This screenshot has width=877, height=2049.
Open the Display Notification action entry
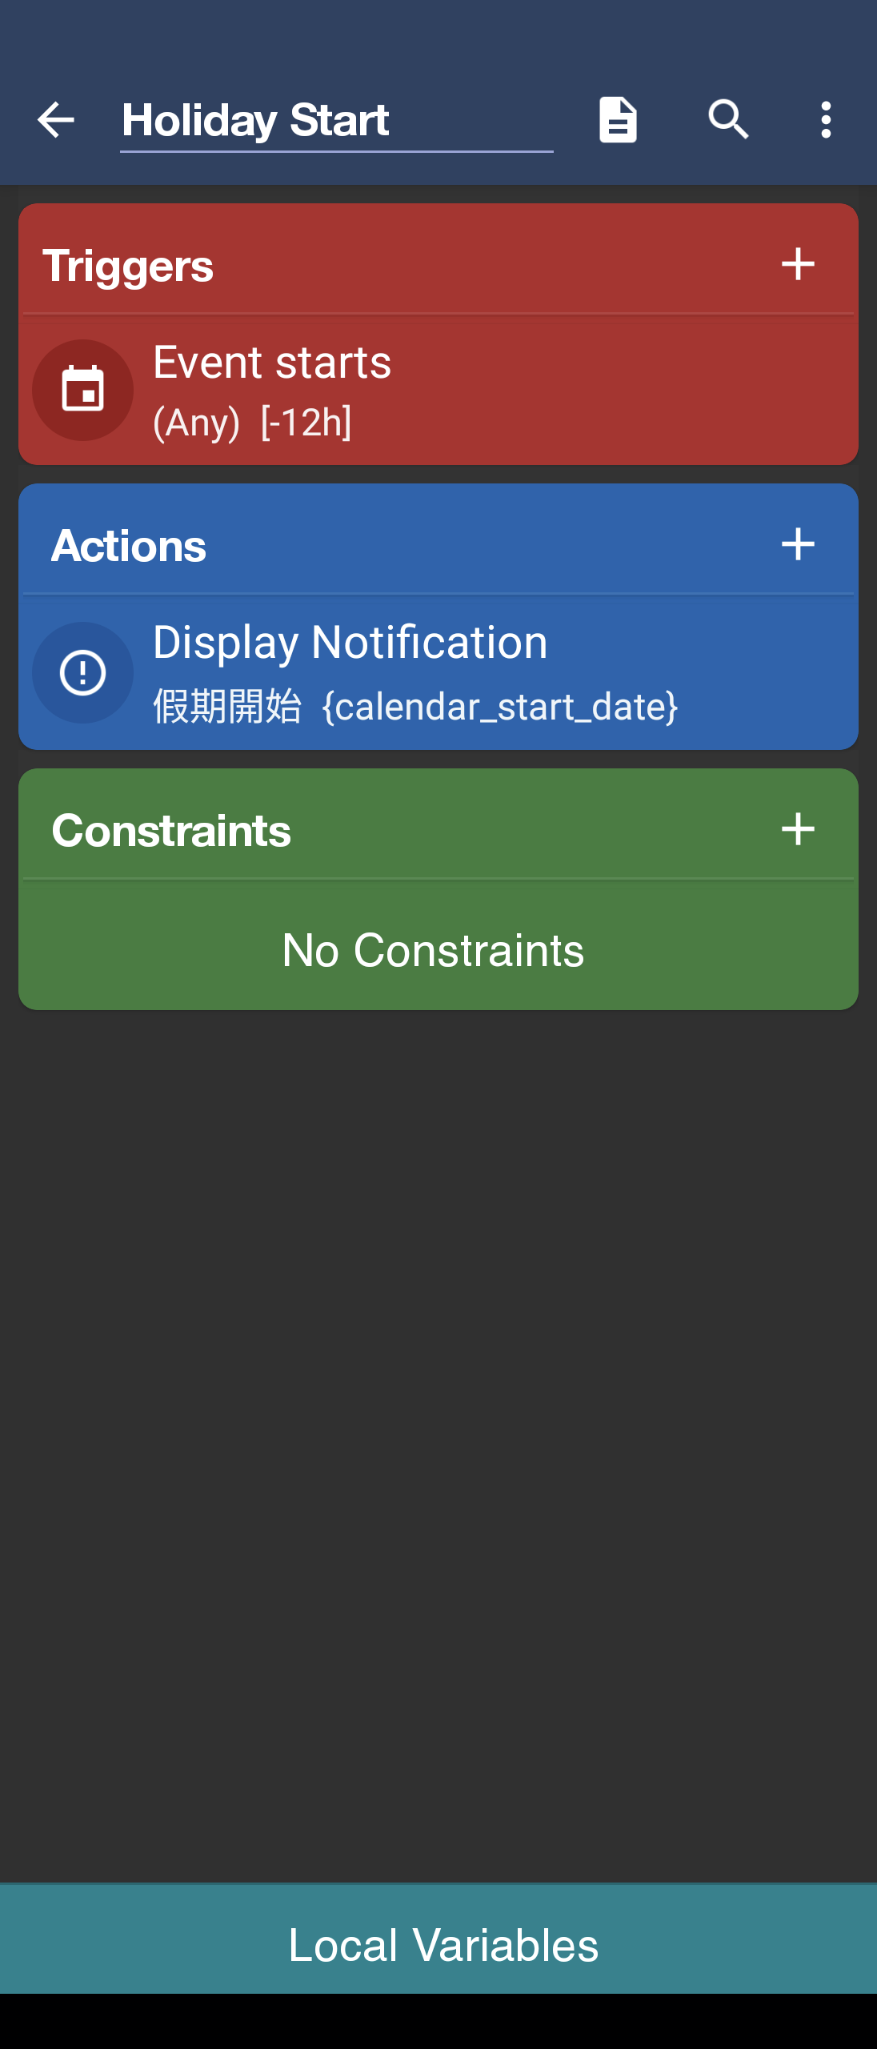coord(438,674)
